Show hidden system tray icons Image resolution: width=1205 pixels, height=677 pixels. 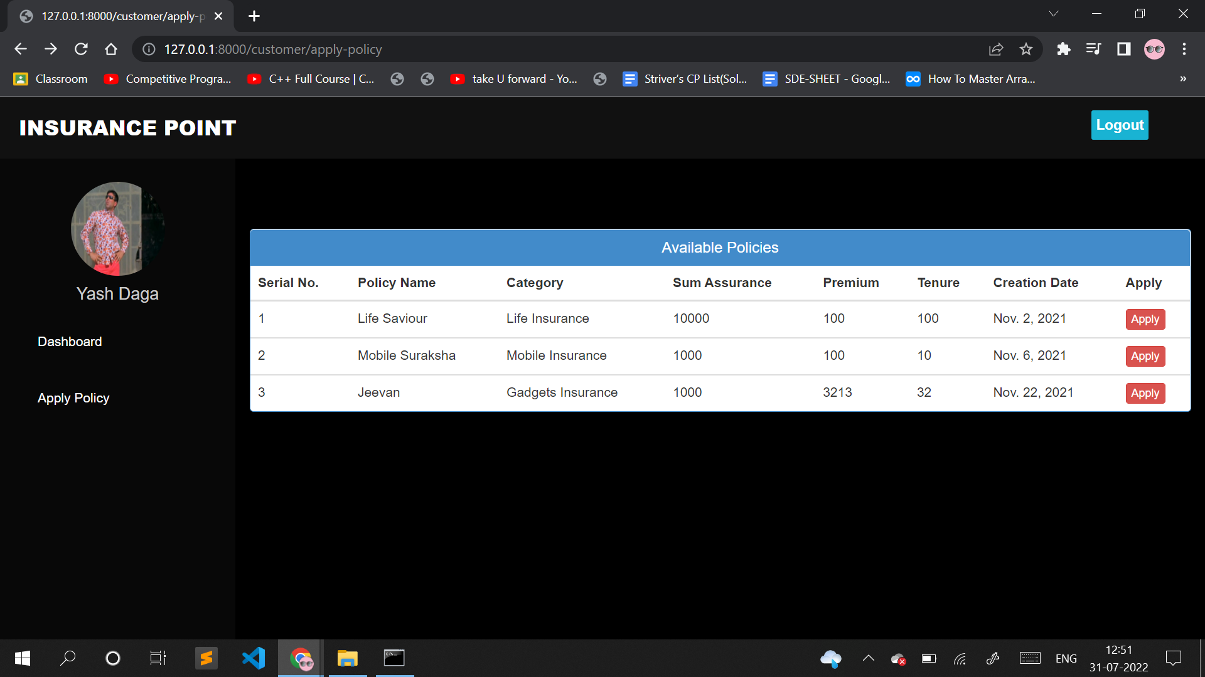tap(869, 658)
